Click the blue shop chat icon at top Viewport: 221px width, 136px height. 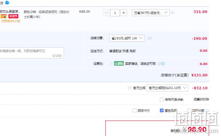tap(7, 3)
